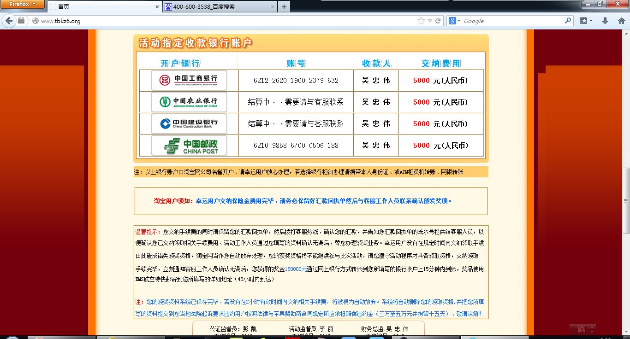Click the 5000 元 fee in Construction Bank row
Image resolution: width=630 pixels, height=339 pixels.
[x=440, y=124]
